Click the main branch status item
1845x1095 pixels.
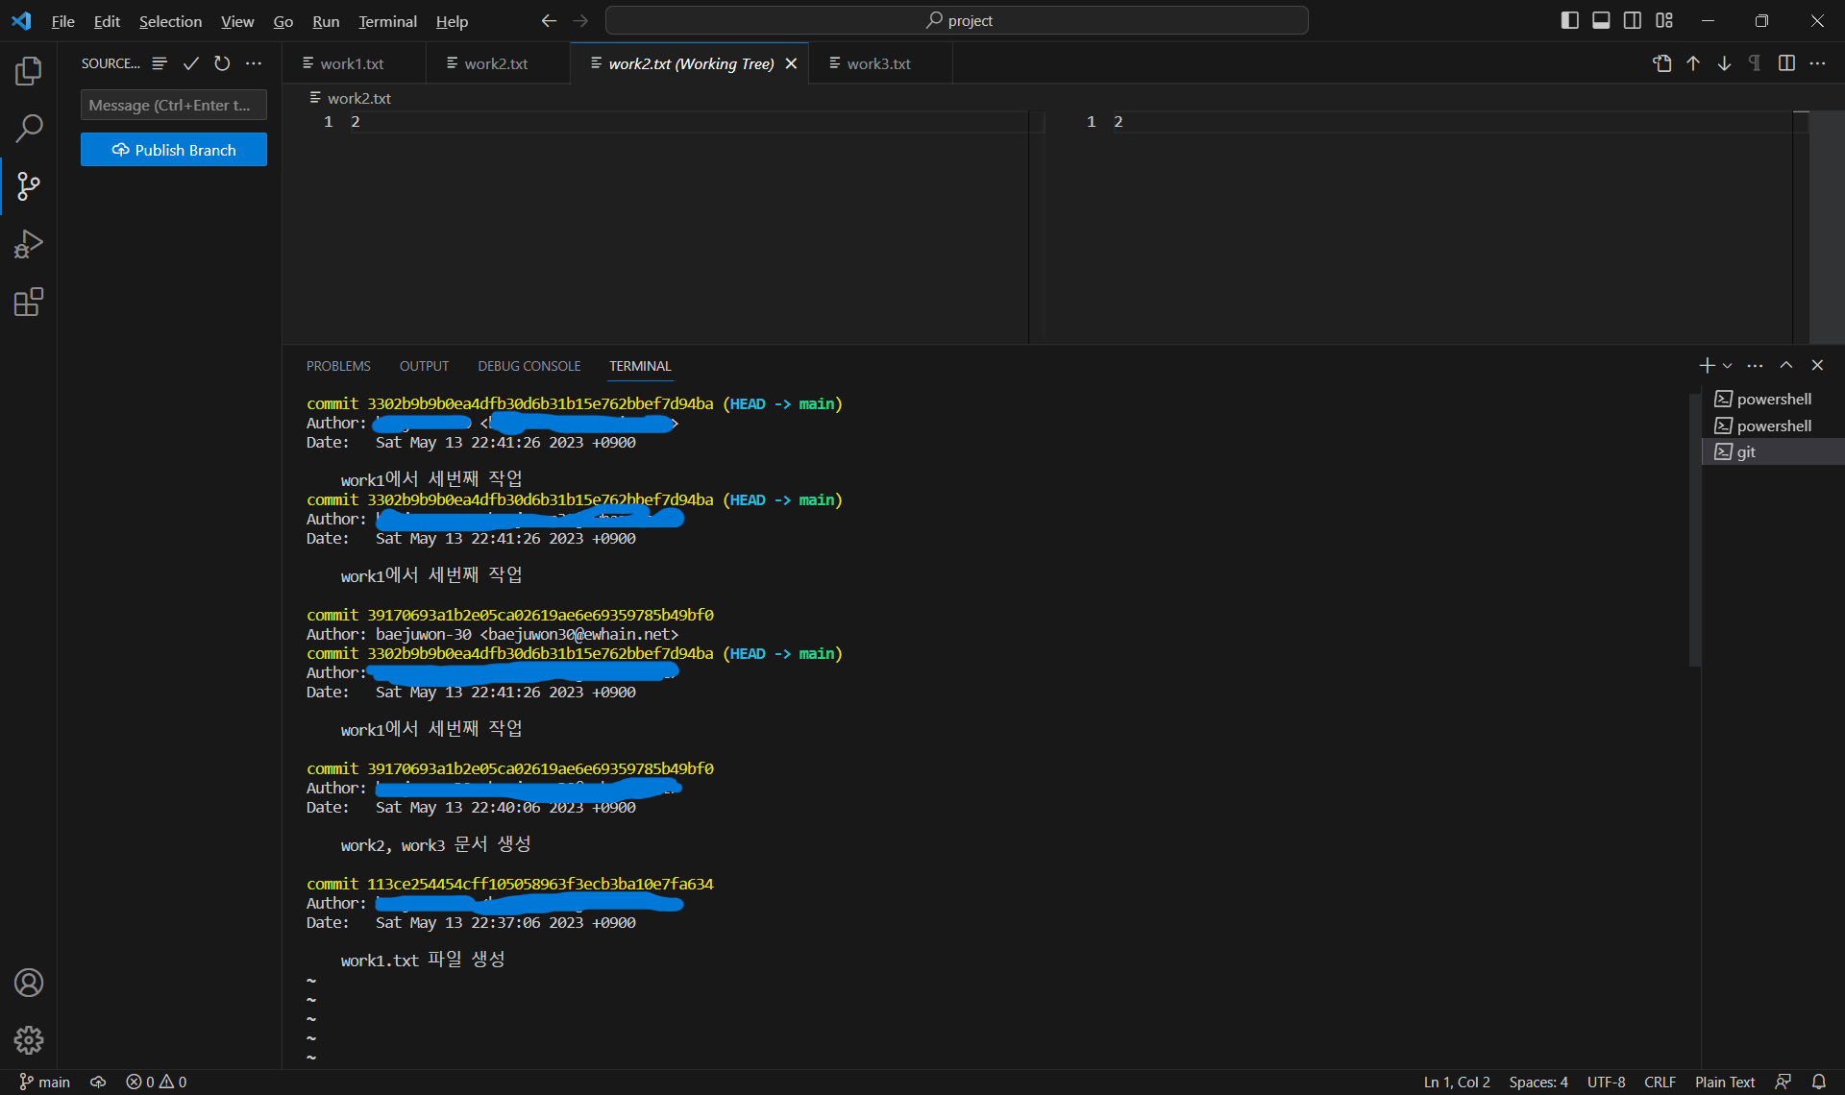coord(45,1082)
